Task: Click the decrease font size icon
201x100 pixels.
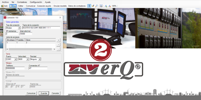Action: pyautogui.click(x=110, y=6)
